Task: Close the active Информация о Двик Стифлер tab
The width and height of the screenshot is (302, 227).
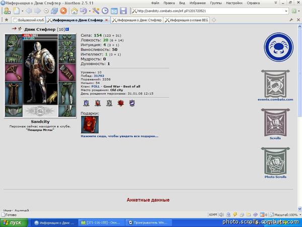Action: [x=106, y=20]
